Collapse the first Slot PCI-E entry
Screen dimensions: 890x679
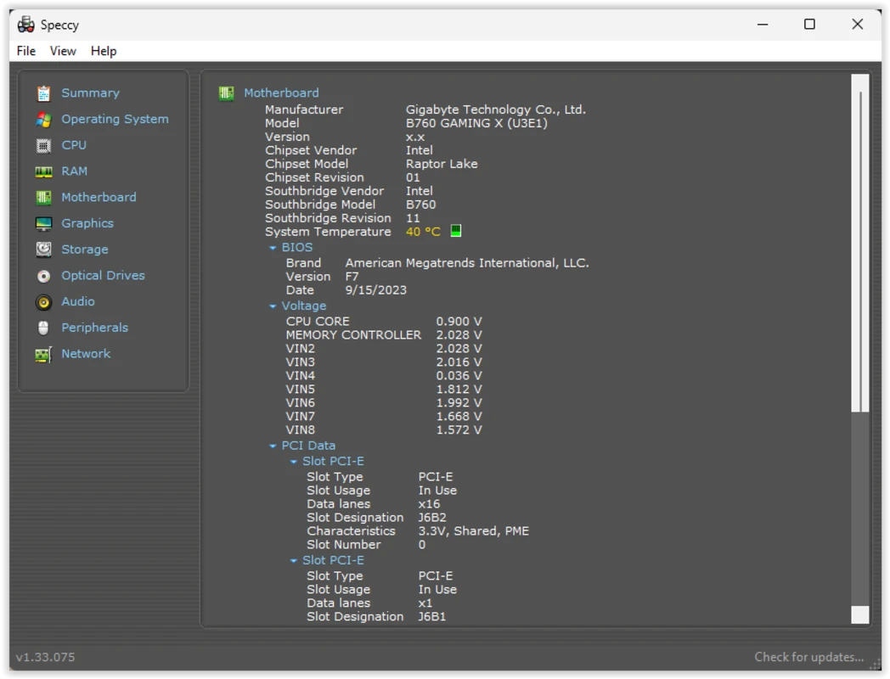294,461
